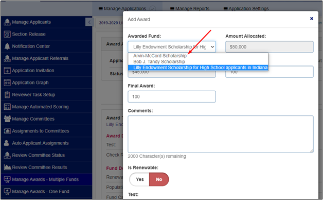Select the Application Graph icon
Viewport: 323px width, 200px height.
[7, 82]
